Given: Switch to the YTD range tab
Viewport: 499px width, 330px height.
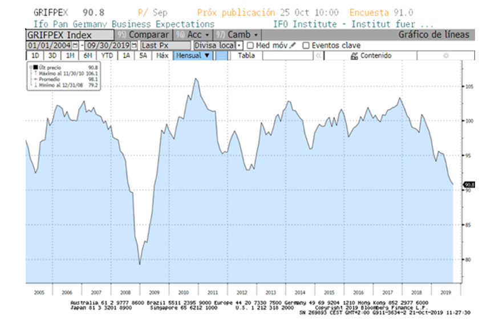Looking at the screenshot, I should coord(107,56).
